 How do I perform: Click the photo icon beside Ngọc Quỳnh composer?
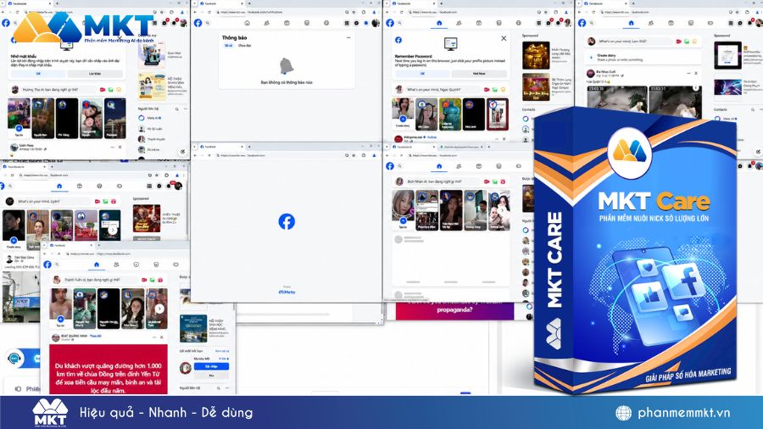(495, 90)
